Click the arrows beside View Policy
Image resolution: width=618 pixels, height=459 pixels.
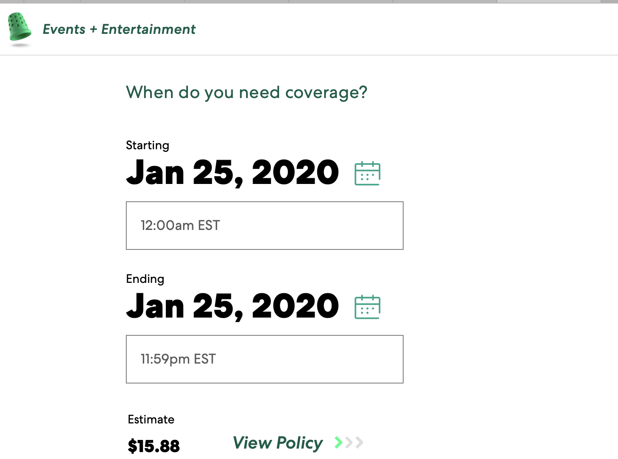tap(349, 443)
